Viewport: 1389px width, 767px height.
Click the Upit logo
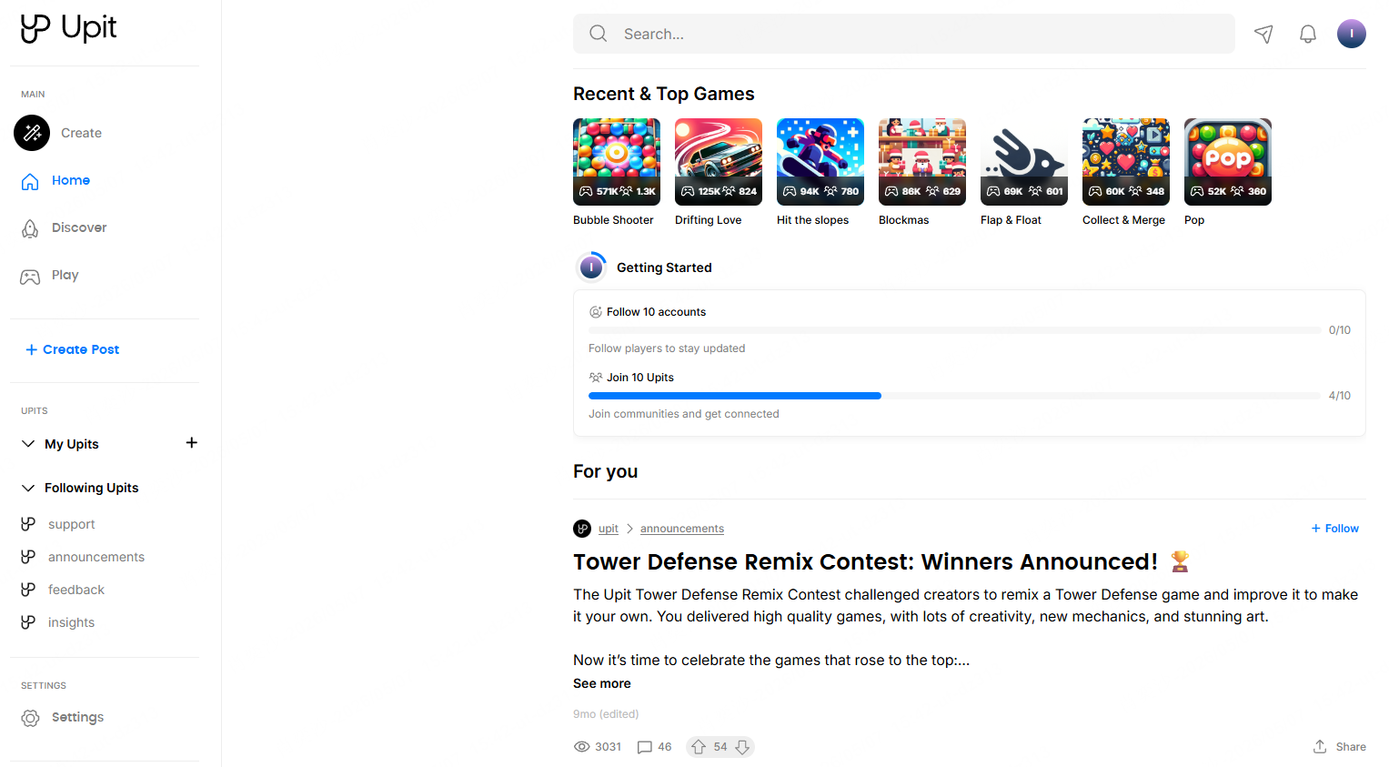pyautogui.click(x=68, y=28)
